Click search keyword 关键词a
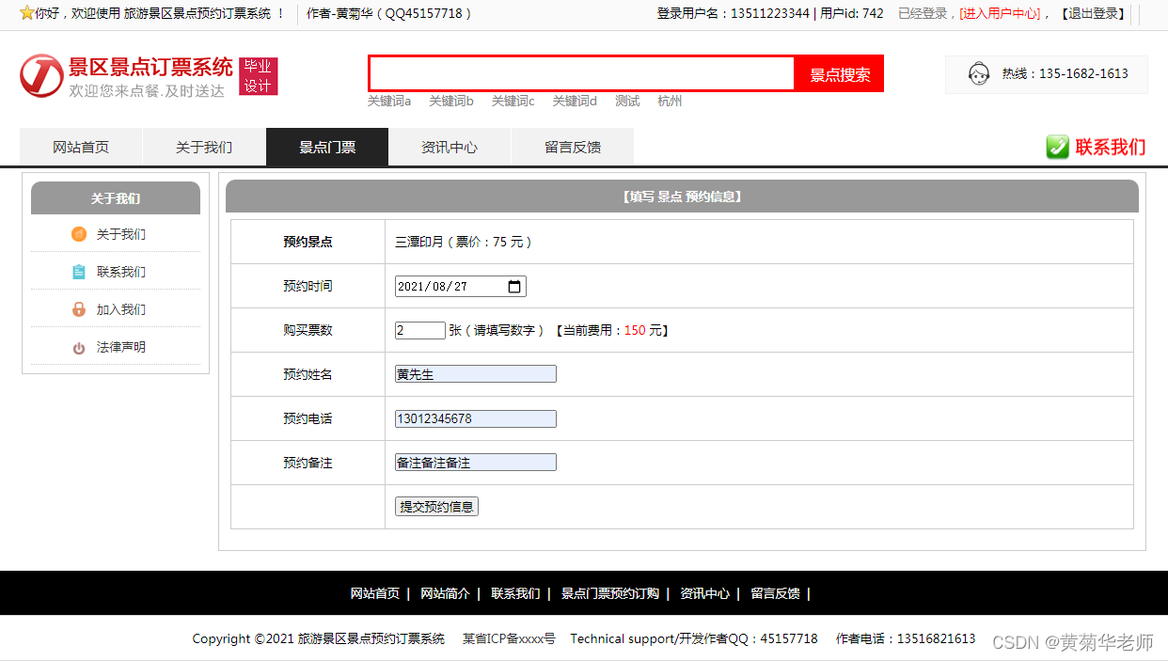The height and width of the screenshot is (661, 1168). point(389,101)
